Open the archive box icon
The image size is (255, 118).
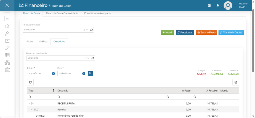[7, 41]
